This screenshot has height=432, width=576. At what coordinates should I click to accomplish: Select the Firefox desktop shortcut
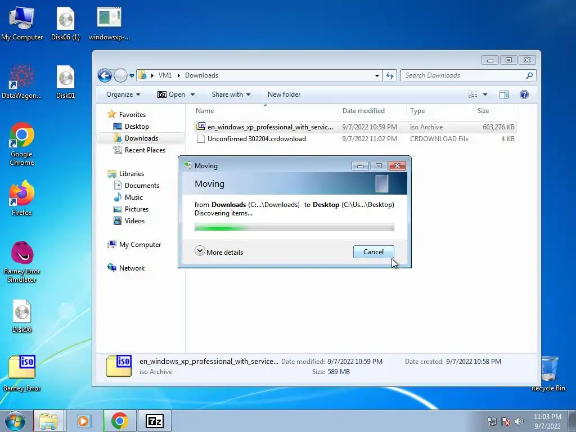click(x=22, y=197)
